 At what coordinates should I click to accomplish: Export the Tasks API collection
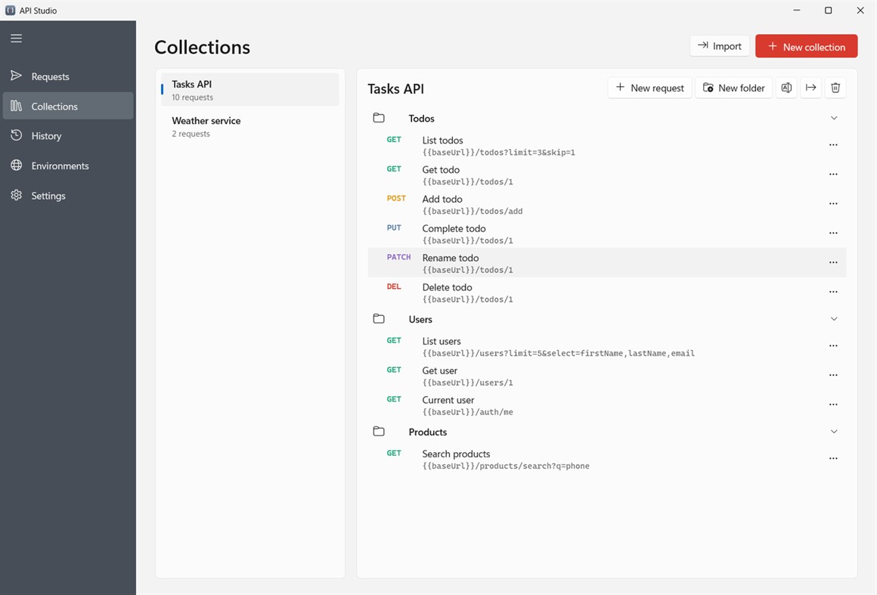click(811, 88)
